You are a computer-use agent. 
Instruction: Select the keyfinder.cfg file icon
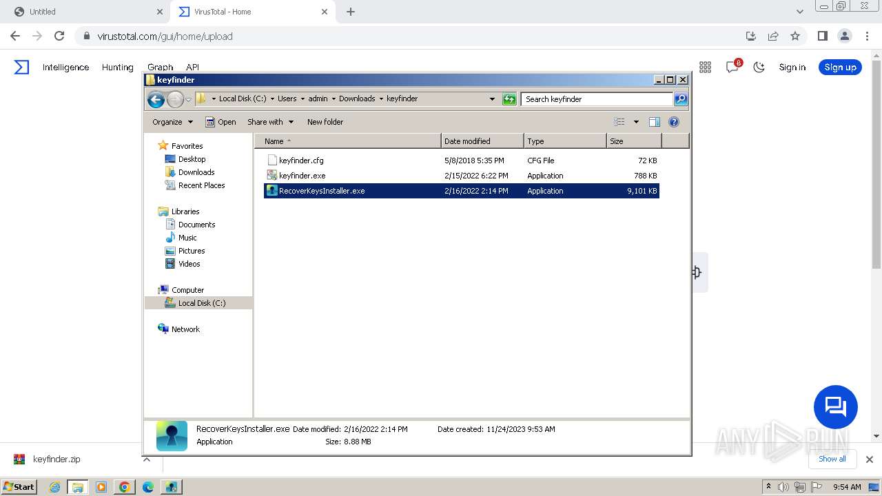(272, 160)
